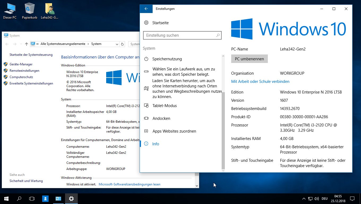Open Task View on taskbar
Image resolution: width=361 pixels, height=204 pixels.
click(32, 199)
